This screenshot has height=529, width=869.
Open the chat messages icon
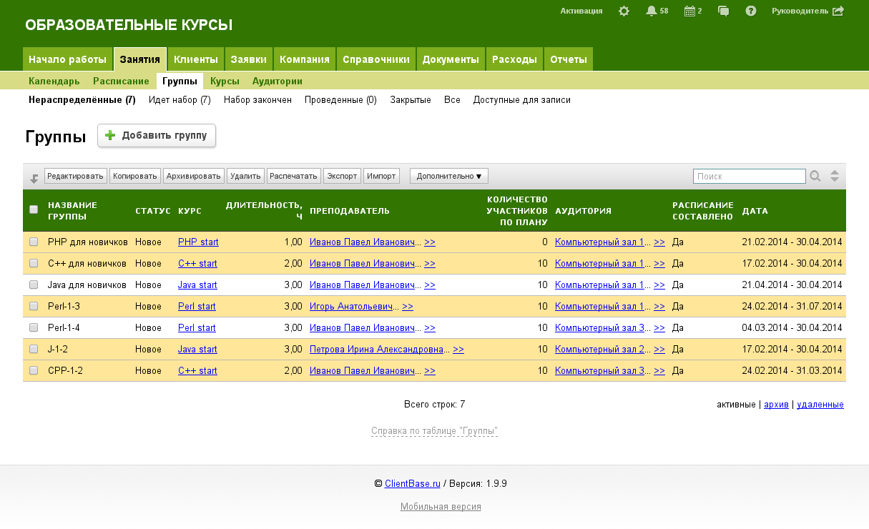coord(723,11)
